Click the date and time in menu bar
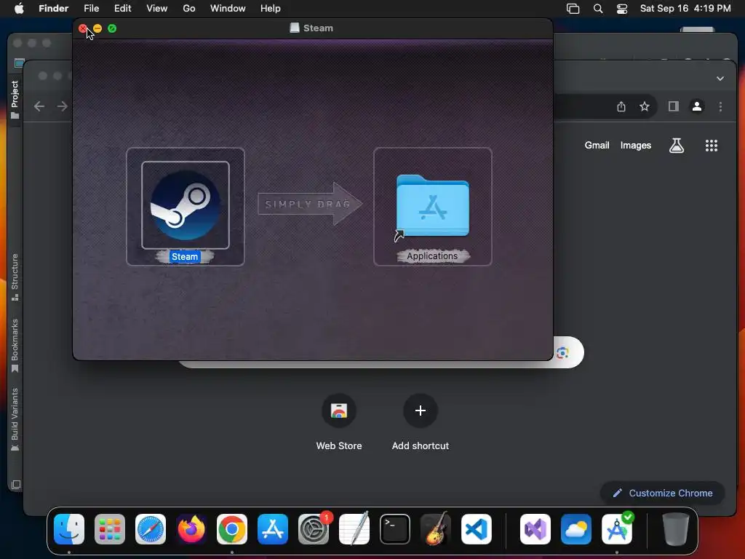 click(685, 9)
